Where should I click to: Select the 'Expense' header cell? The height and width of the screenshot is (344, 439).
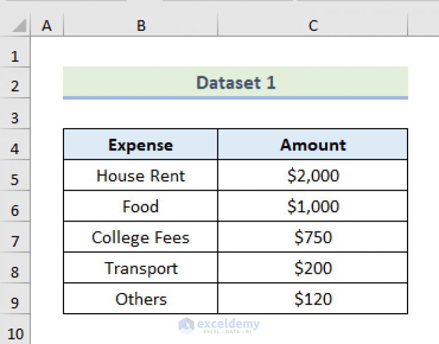[x=141, y=144]
